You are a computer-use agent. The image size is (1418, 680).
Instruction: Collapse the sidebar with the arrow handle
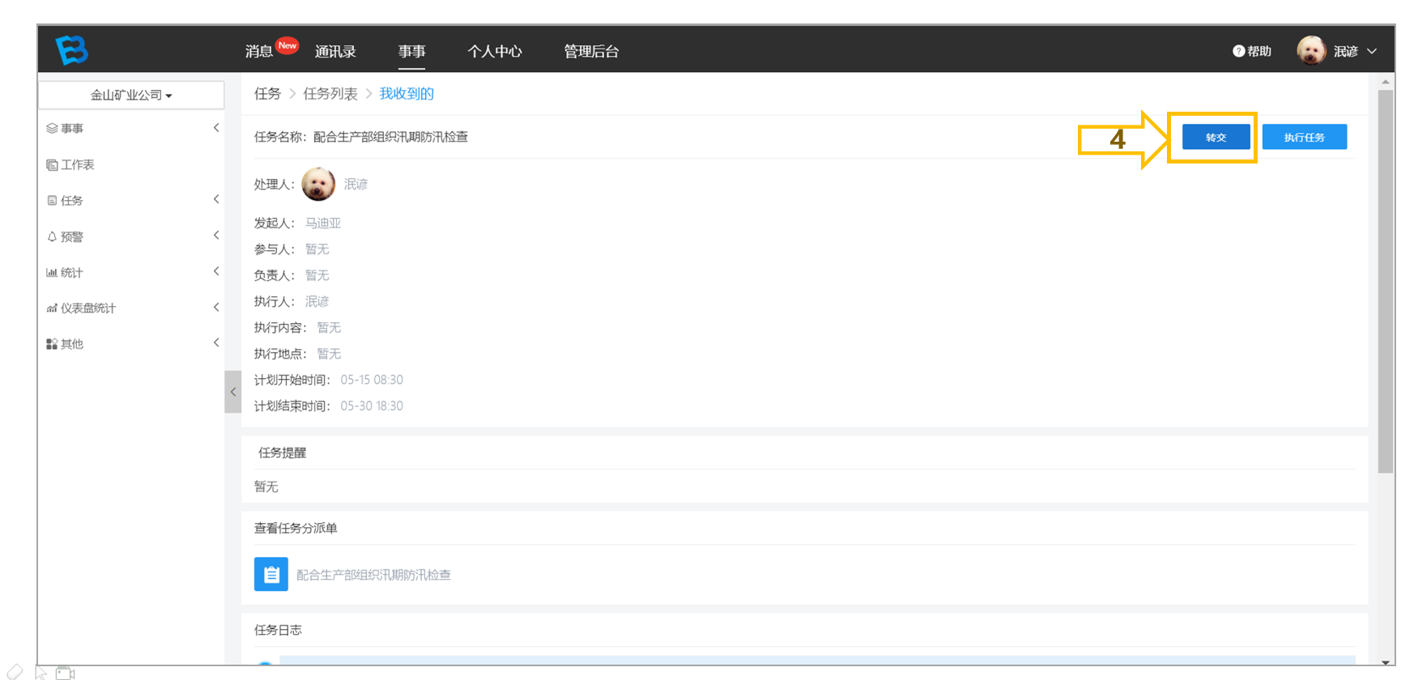[233, 392]
